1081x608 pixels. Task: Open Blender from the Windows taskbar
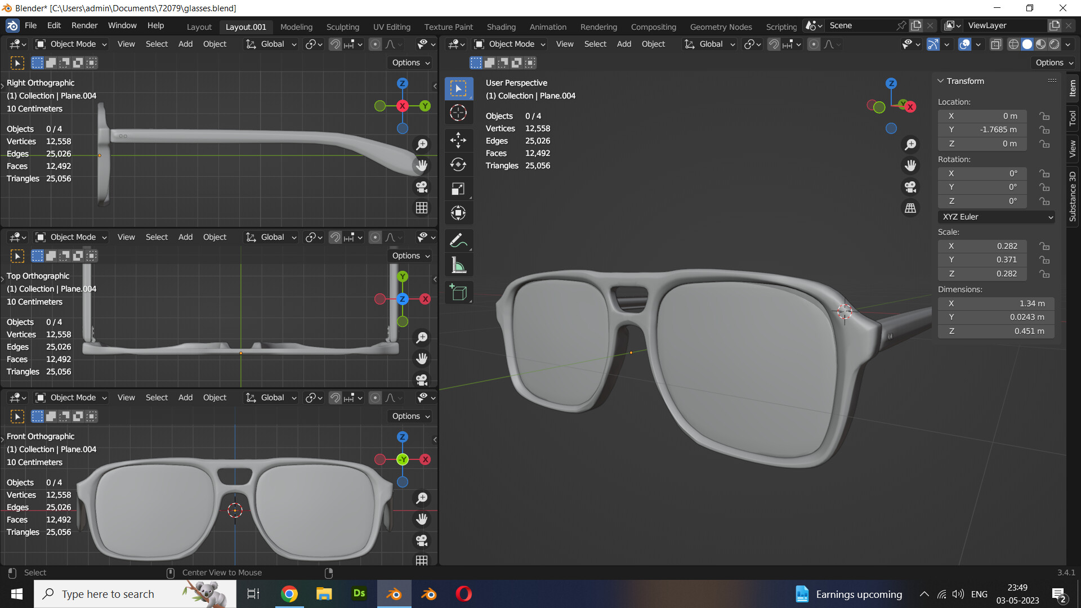click(394, 593)
